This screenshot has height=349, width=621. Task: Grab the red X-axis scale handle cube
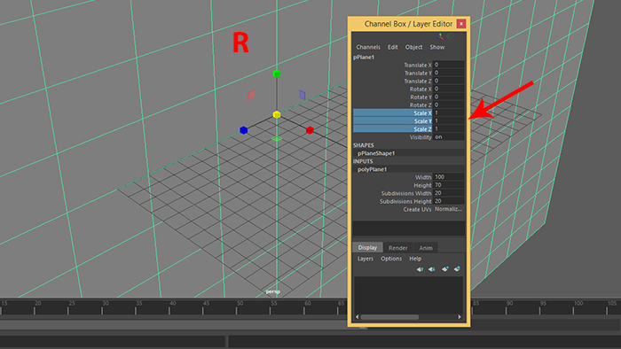click(x=310, y=130)
